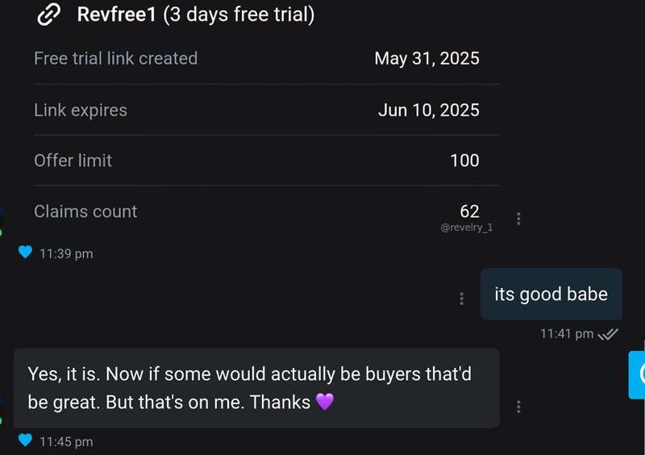Click the double checkmark read receipt icon
645x455 pixels.
click(608, 334)
